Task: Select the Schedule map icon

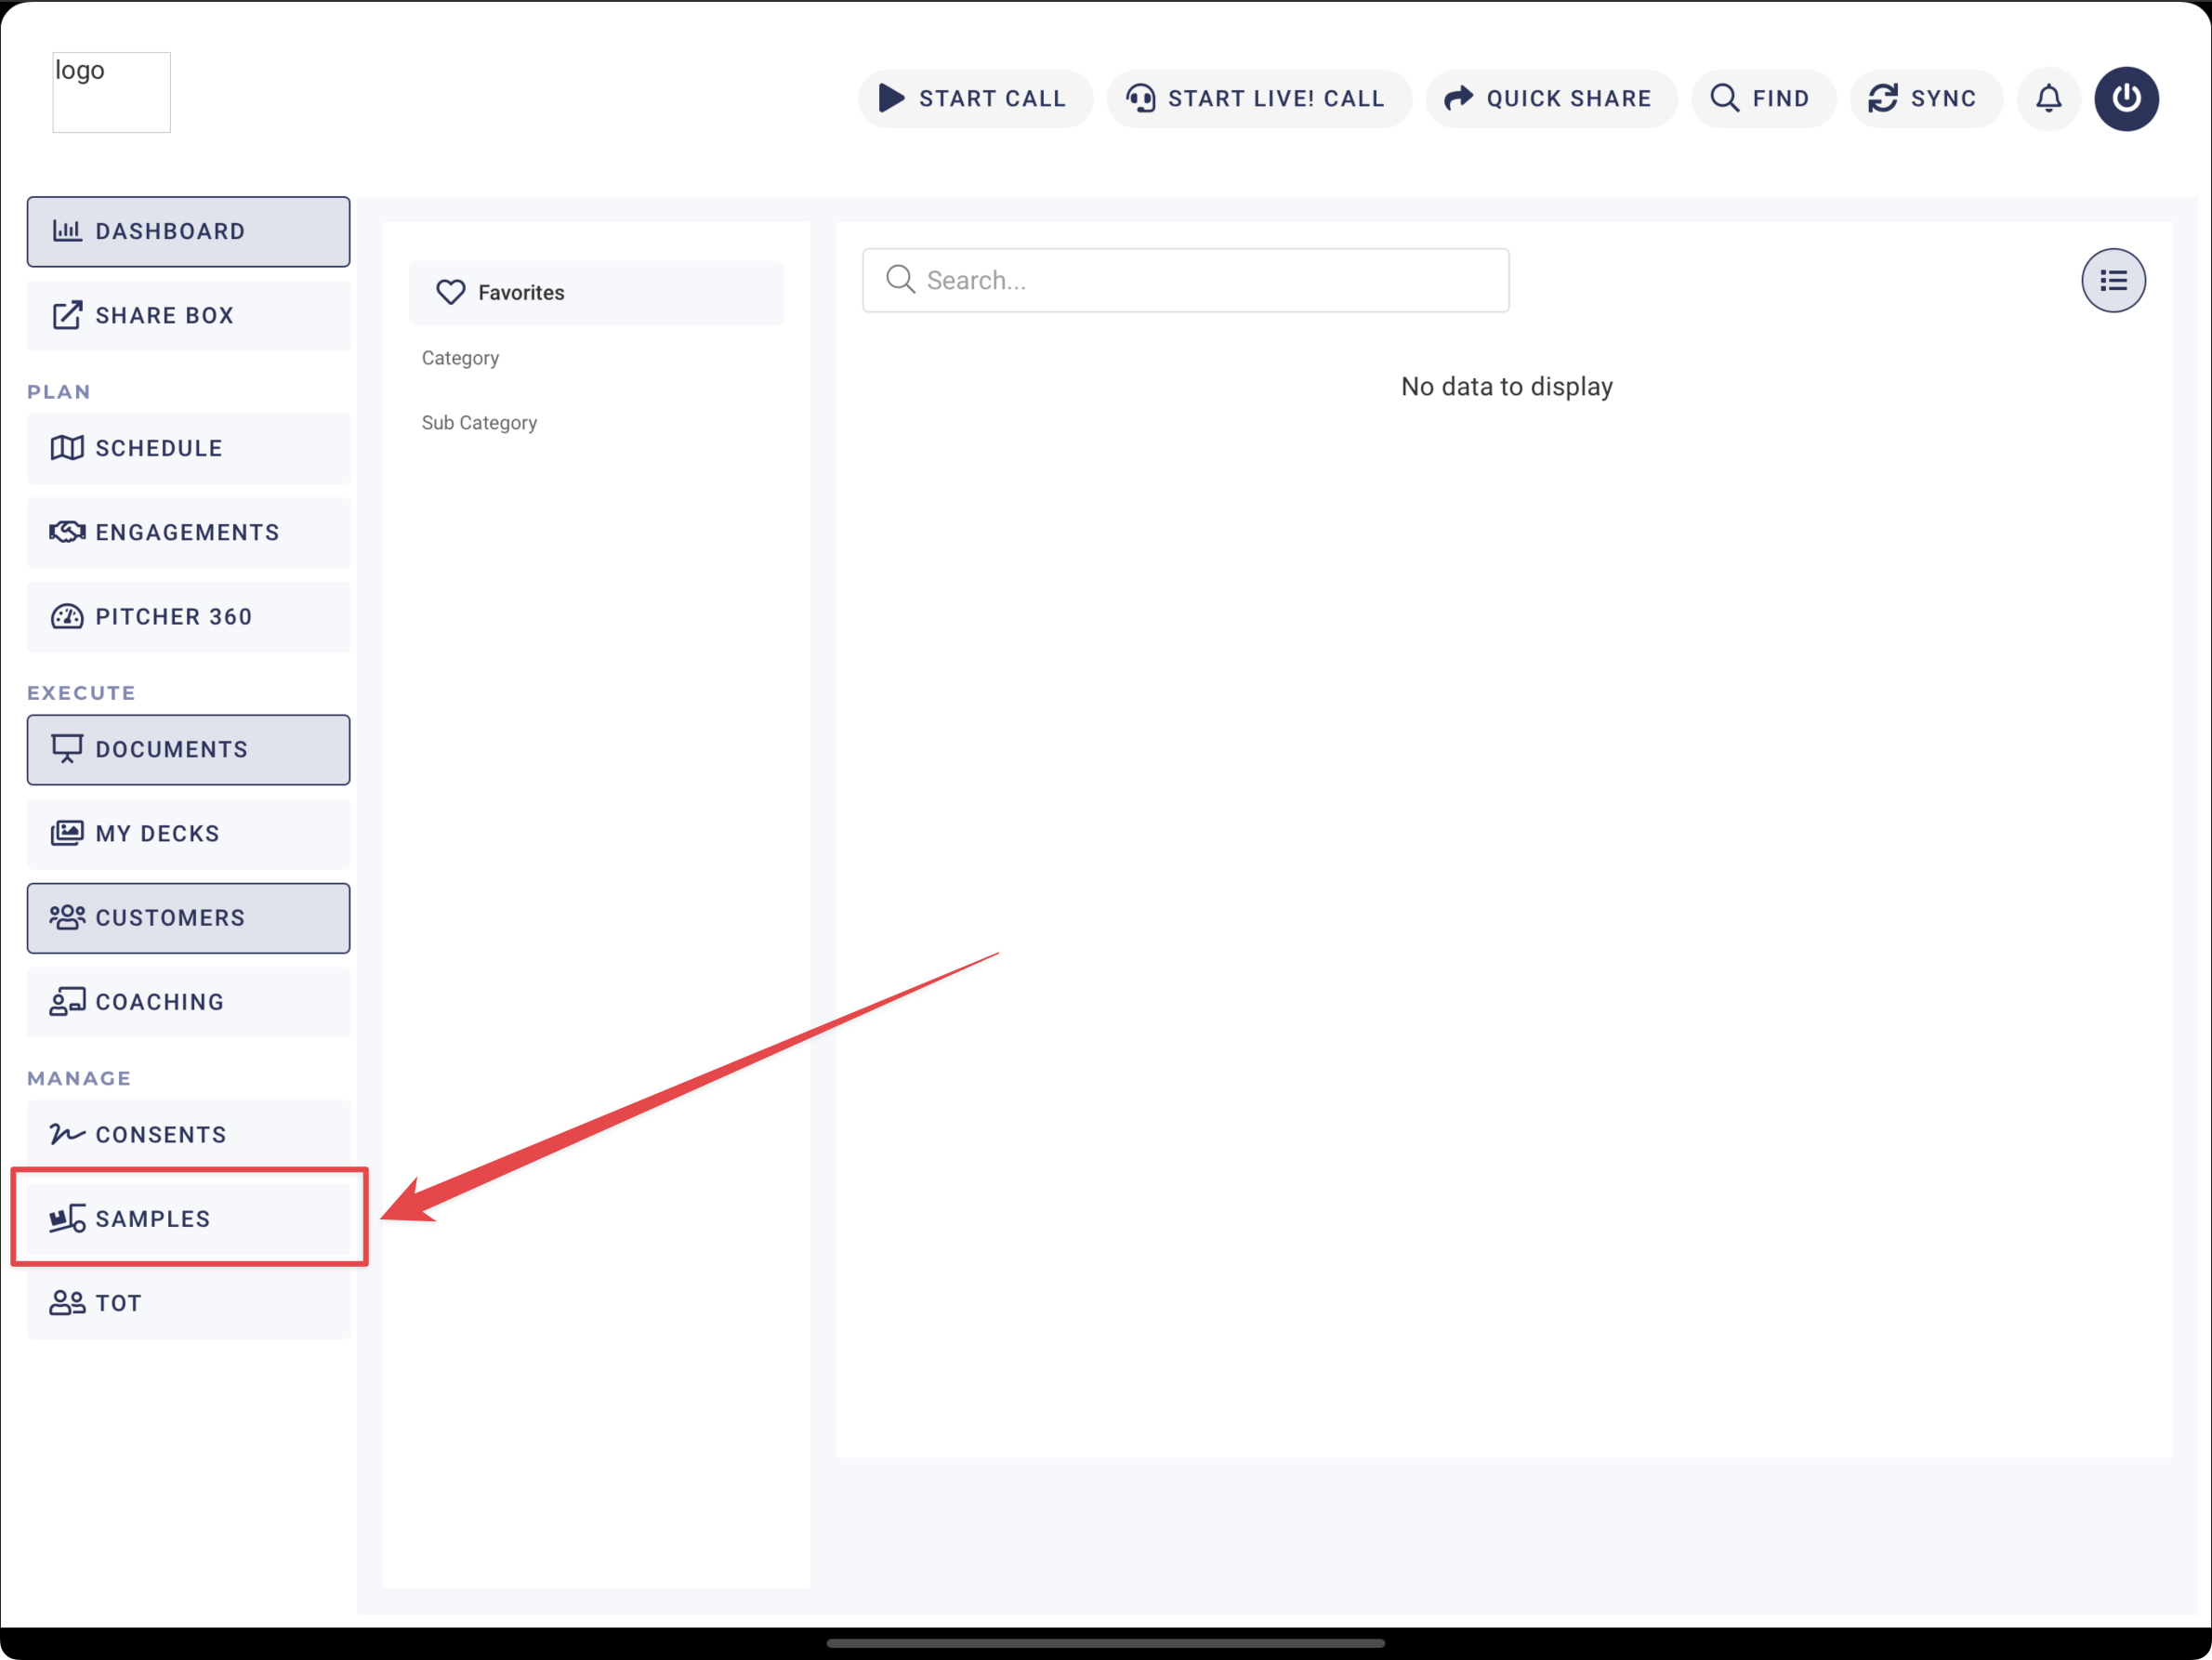Action: [67, 448]
